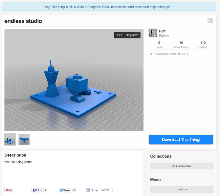Click the Reddit submit link
Viewport: 220px width, 196px height.
pyautogui.click(x=105, y=190)
